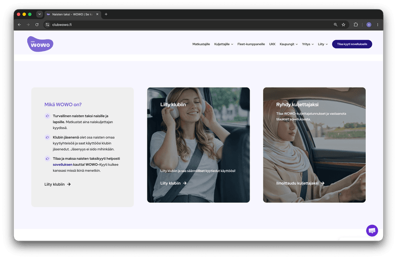397x259 pixels.
Task: Click arrow beside Ilmoittaudu kuljettajaksi
Action: point(323,183)
